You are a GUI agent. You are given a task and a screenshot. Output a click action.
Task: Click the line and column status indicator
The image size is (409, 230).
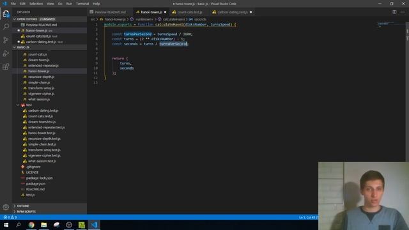(x=308, y=217)
